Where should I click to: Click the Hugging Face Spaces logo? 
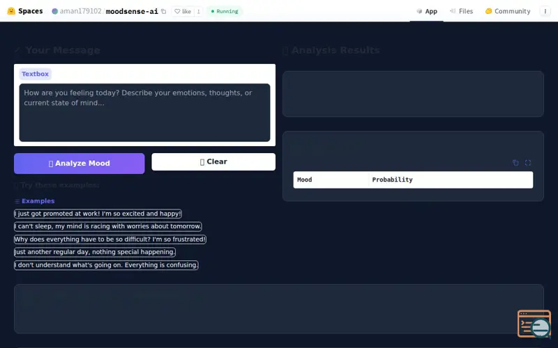(25, 11)
